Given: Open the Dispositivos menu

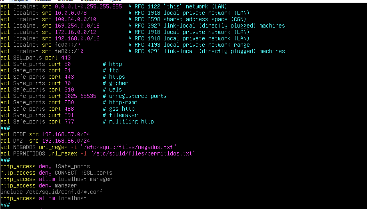Looking at the screenshot, I should point(92,1).
